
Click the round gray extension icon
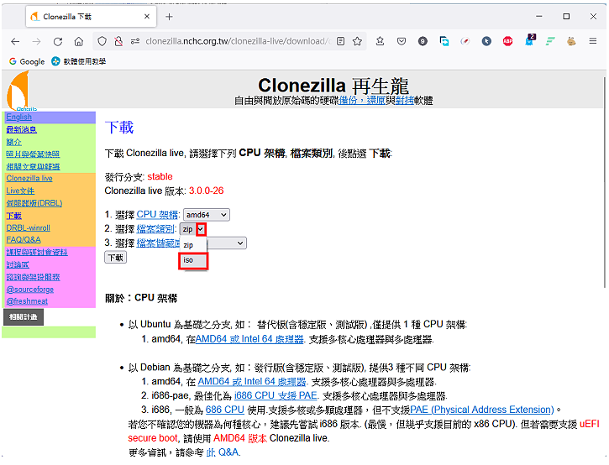[x=423, y=41]
